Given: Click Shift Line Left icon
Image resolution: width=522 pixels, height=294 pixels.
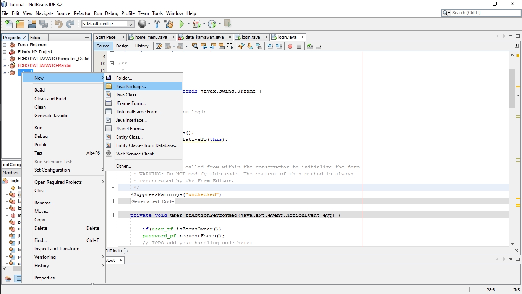Looking at the screenshot, I should 270,46.
